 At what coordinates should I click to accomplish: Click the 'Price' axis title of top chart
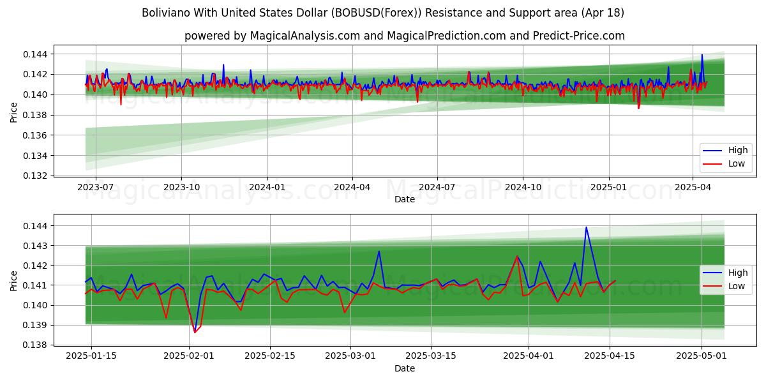tap(14, 111)
